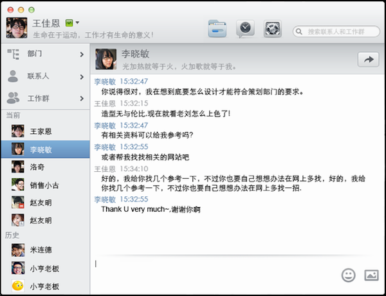Expand the 联系人 section chevron
This screenshot has width=386, height=296.
coord(82,77)
